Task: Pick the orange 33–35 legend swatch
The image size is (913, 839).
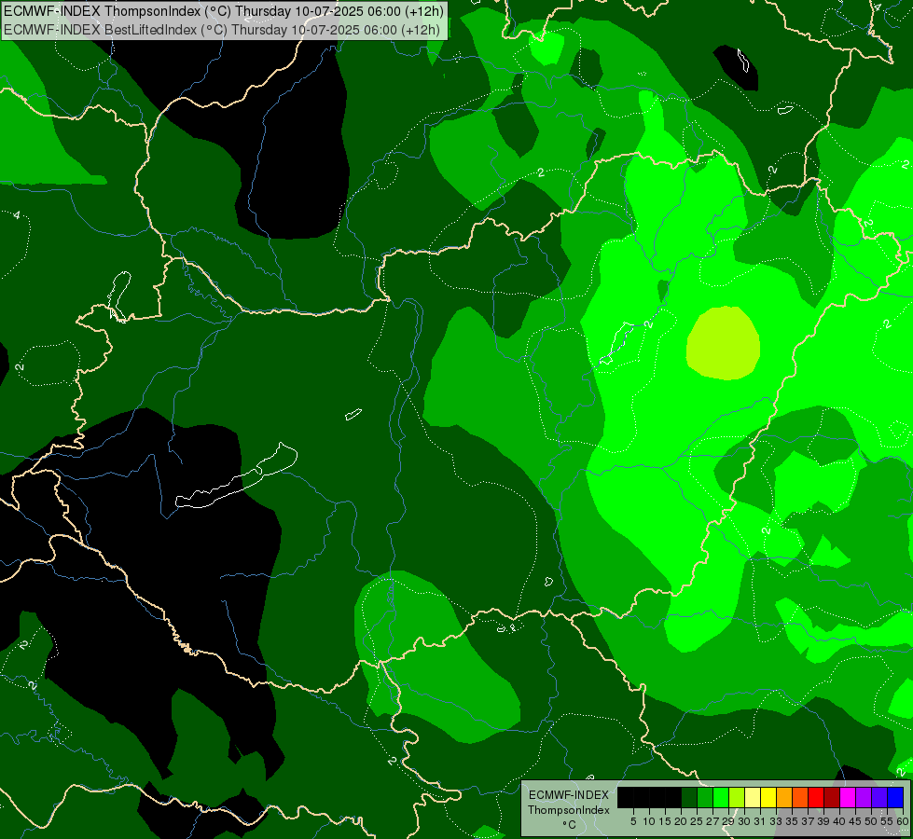Action: 784,797
